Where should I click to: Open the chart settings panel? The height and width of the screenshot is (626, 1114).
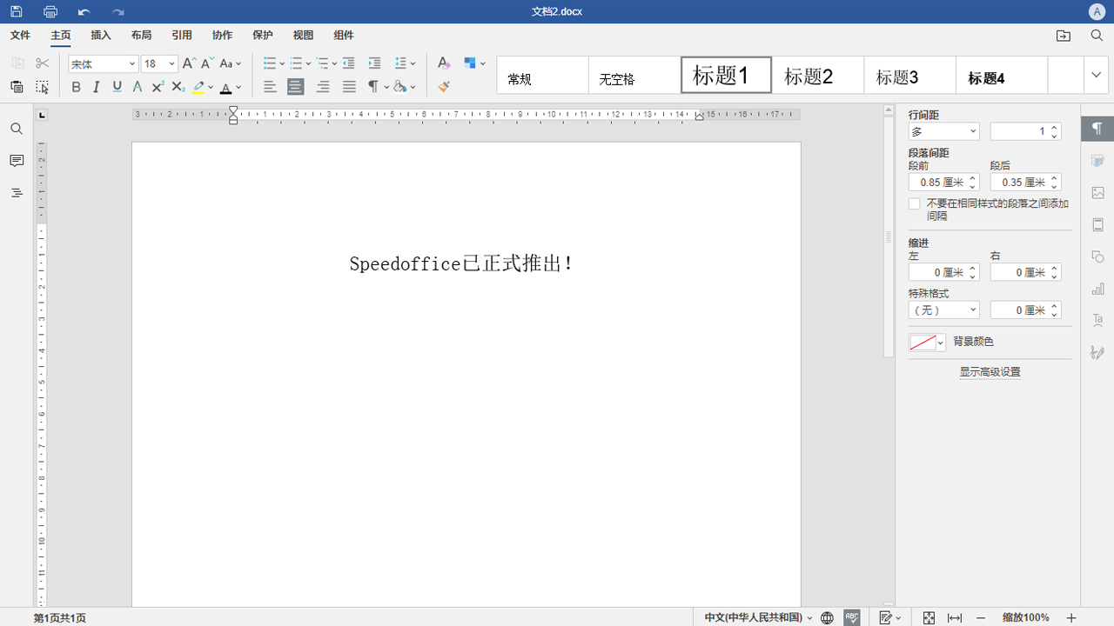1097,289
